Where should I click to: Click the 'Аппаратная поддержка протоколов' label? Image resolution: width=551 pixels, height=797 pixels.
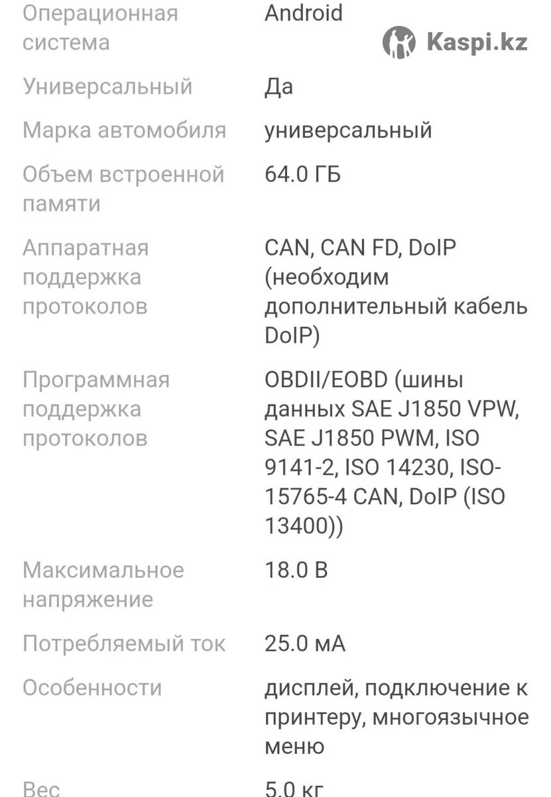(86, 277)
